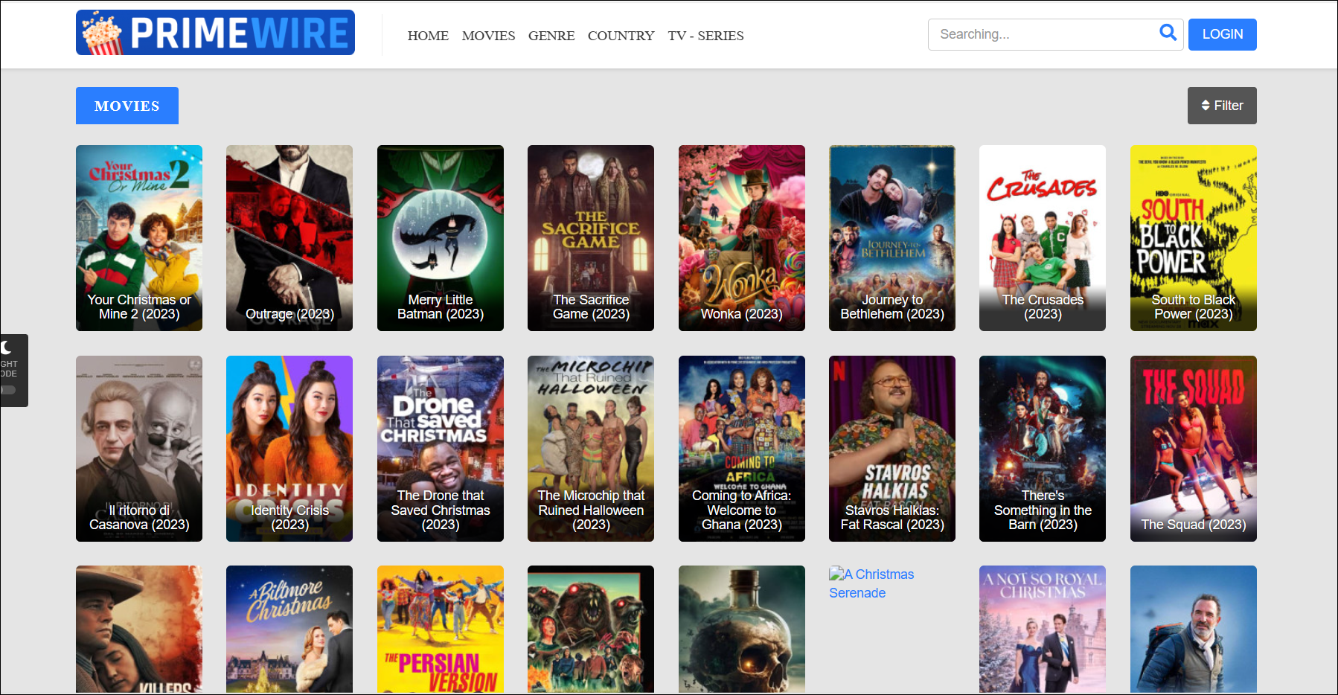Open Merry Little Batman (2023) poster
This screenshot has height=695, width=1338.
440,238
